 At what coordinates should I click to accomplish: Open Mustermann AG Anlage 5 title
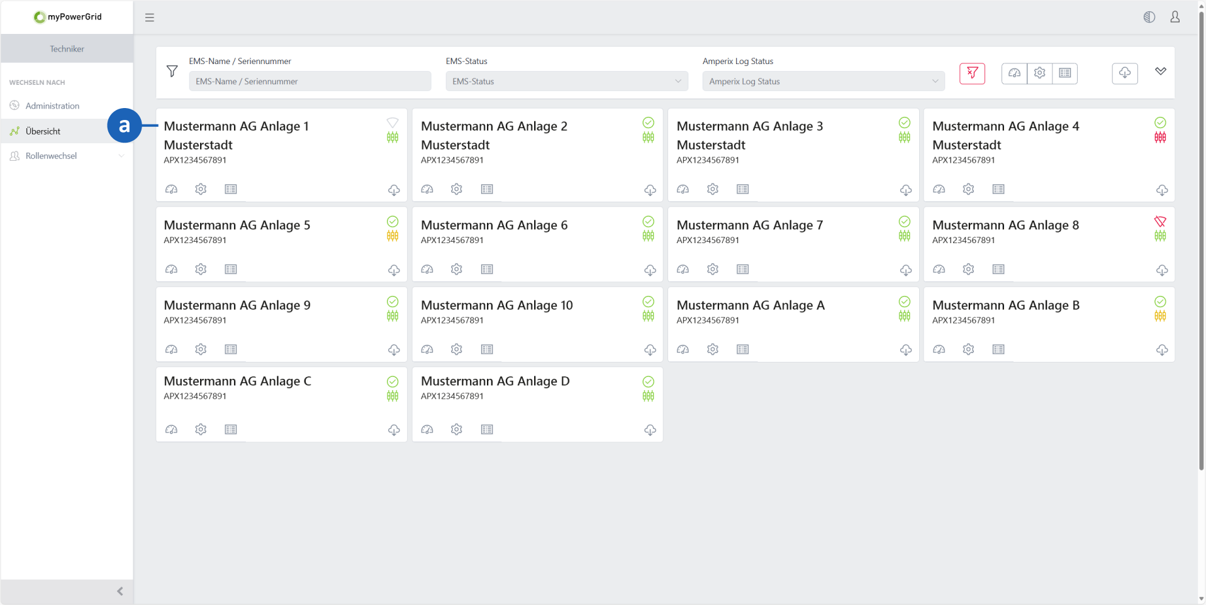pyautogui.click(x=237, y=225)
